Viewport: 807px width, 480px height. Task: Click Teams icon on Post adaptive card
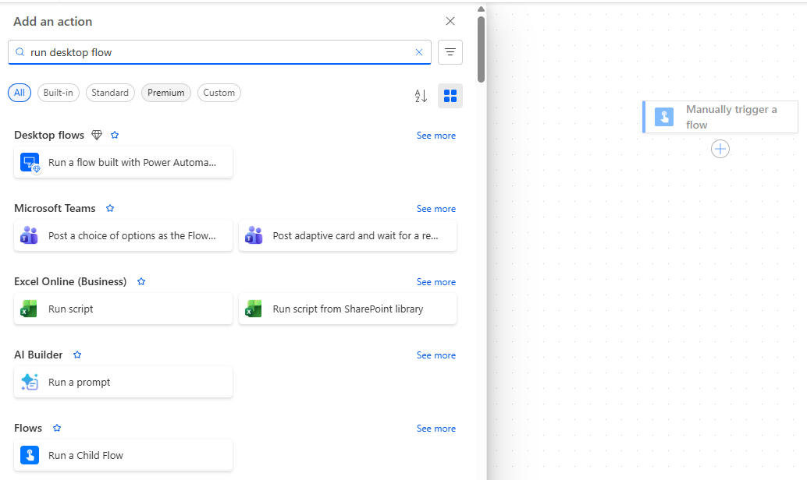tap(254, 235)
